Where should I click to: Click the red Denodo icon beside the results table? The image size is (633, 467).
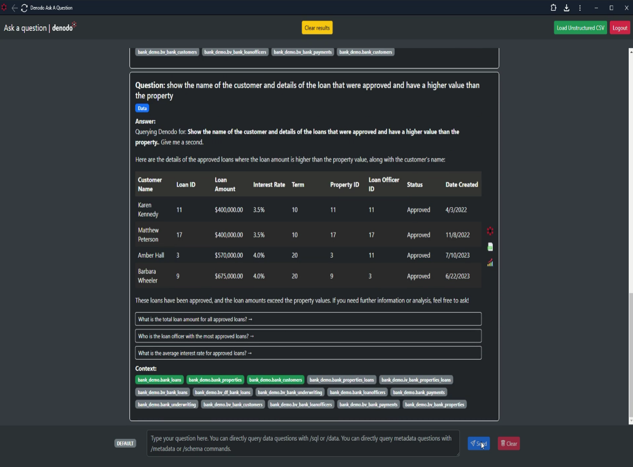pos(490,231)
